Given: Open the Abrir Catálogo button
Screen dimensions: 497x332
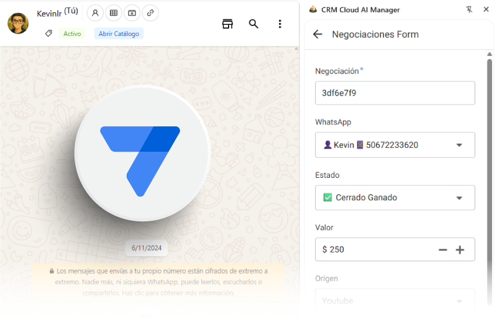Looking at the screenshot, I should pos(119,34).
